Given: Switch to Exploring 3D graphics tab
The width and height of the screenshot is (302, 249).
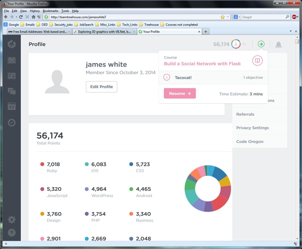Looking at the screenshot, I should pos(105,31).
